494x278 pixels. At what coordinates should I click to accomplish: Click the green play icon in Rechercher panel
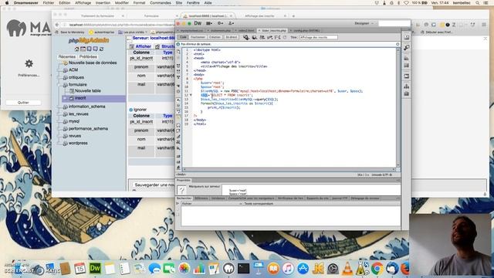(178, 204)
